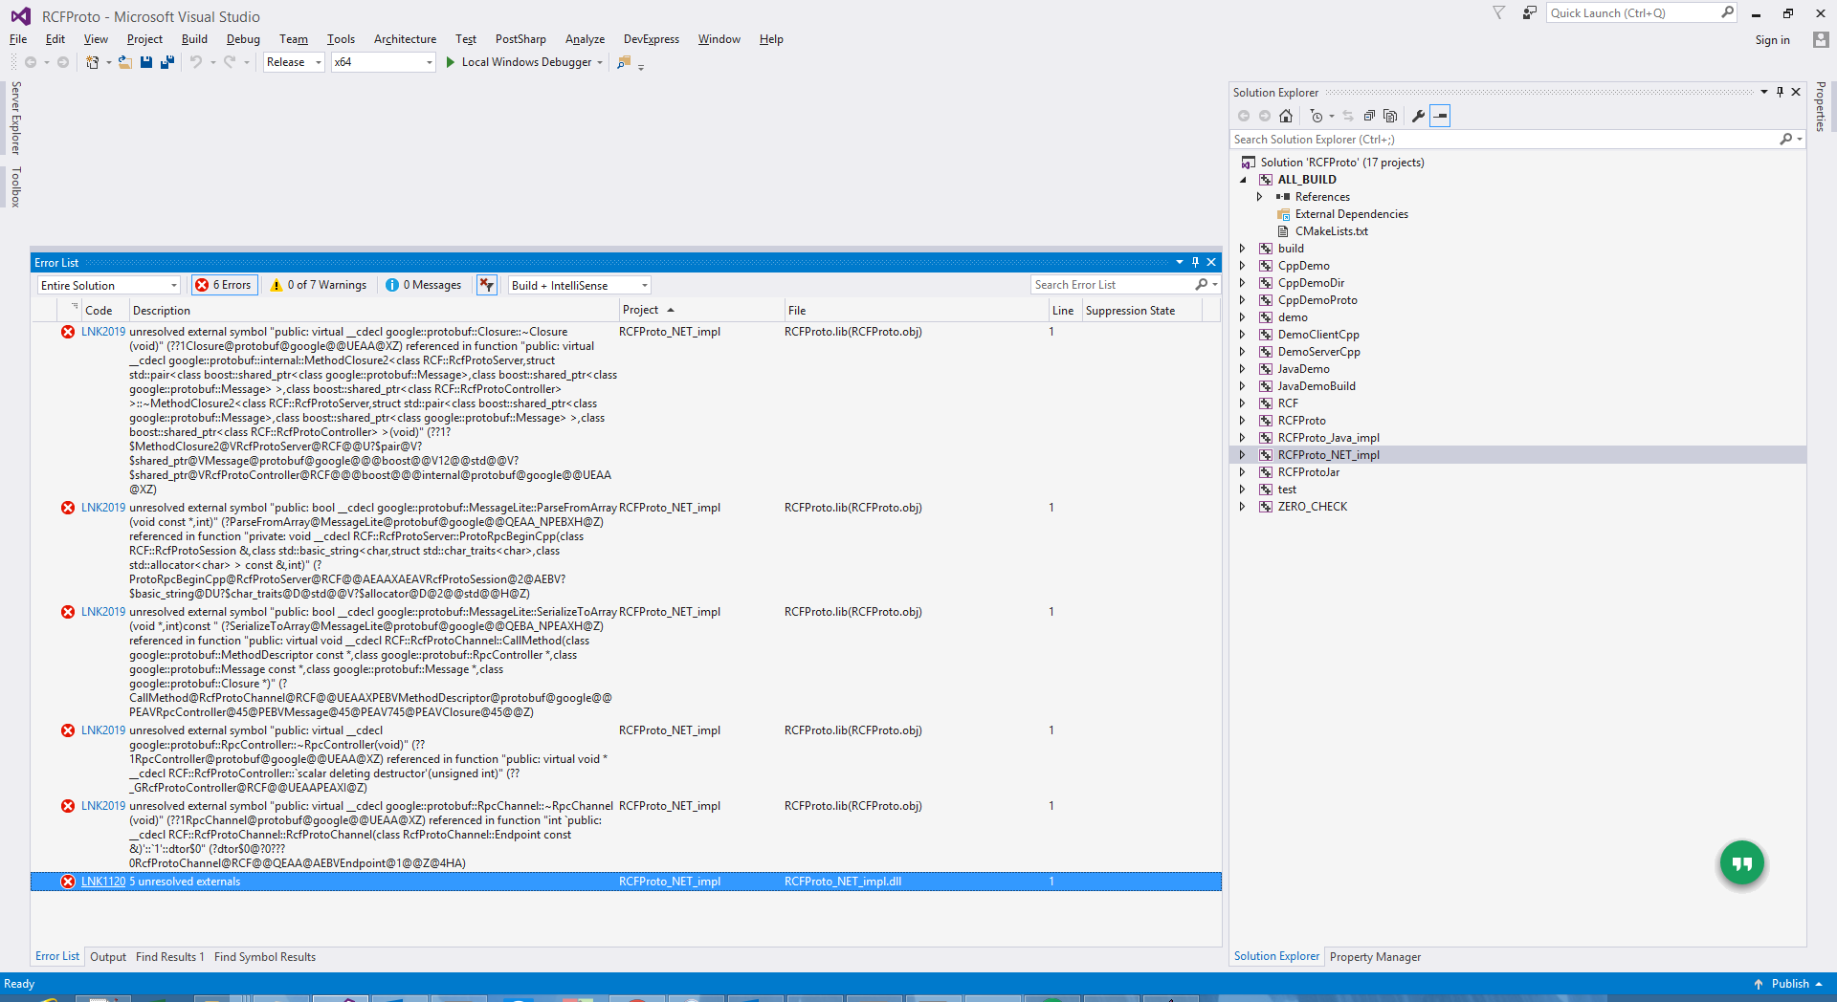1837x1002 pixels.
Task: Click Solution Explorer Home icon
Action: 1286,116
